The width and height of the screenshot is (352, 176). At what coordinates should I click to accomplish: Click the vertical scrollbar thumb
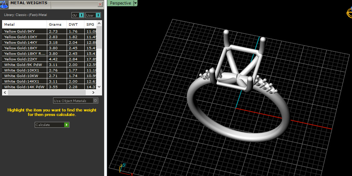[99, 37]
